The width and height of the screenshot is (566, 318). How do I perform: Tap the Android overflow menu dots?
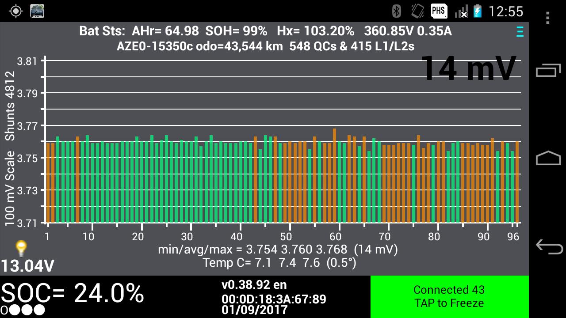tap(547, 18)
